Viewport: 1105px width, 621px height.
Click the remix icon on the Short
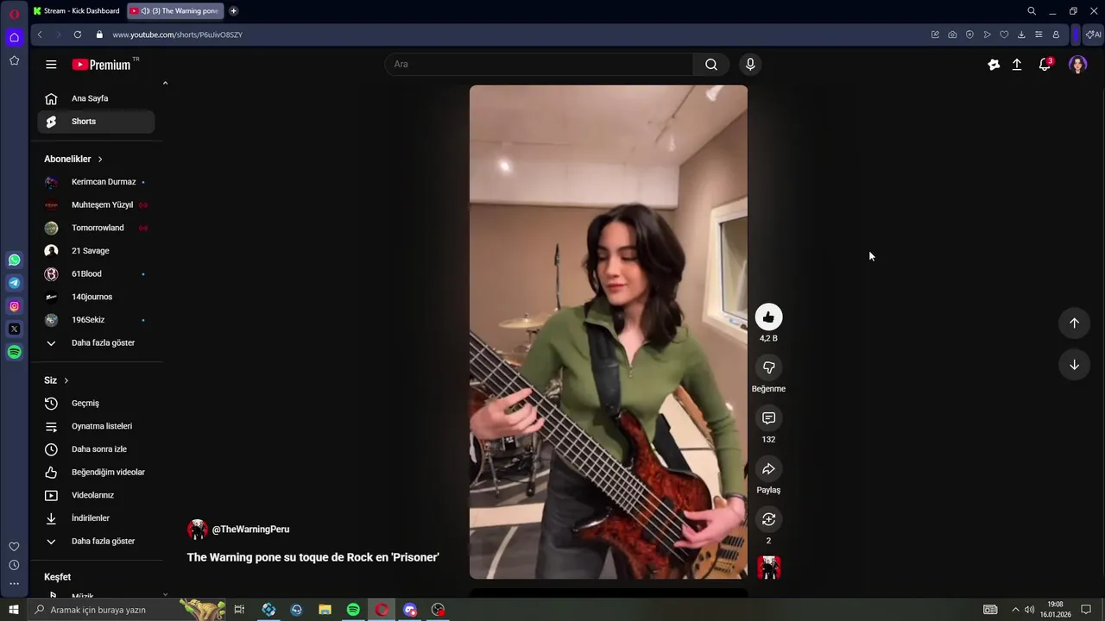click(x=768, y=519)
